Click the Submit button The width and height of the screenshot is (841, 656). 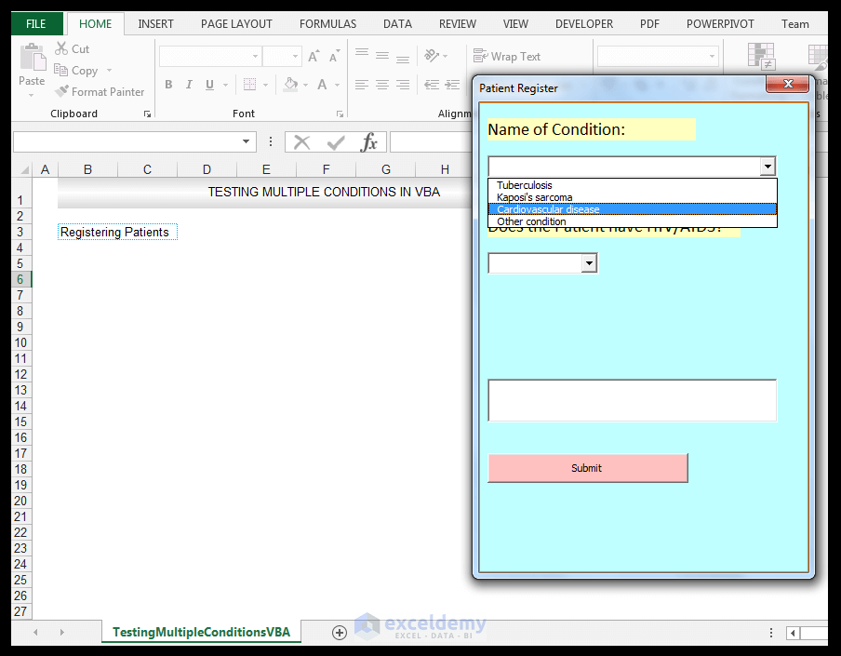587,468
